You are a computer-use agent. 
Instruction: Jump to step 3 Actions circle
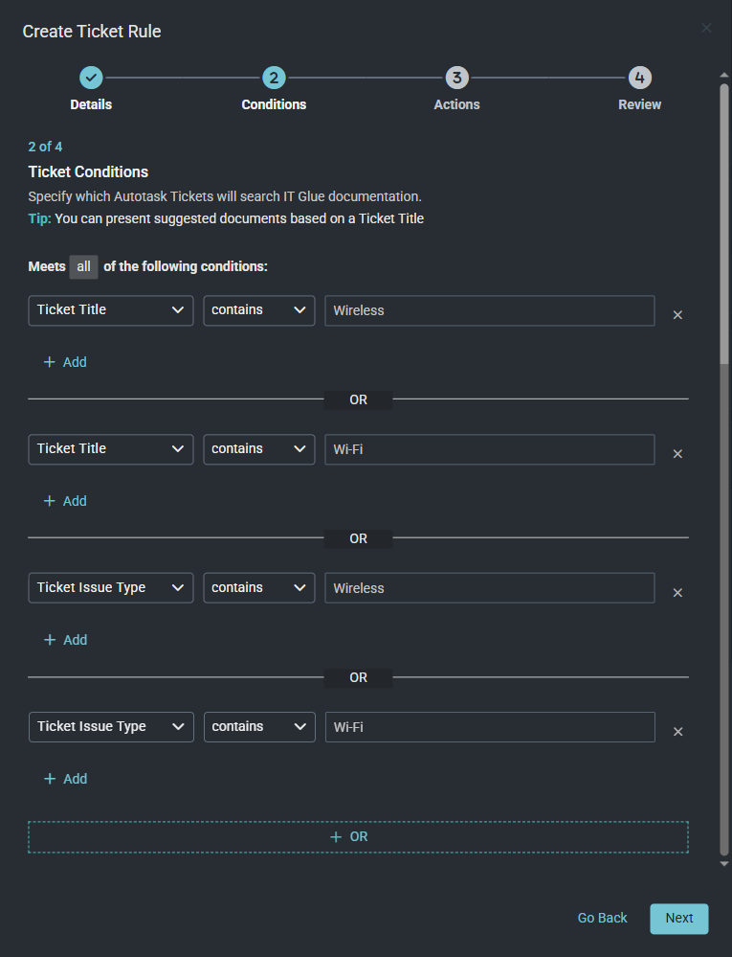pos(456,79)
